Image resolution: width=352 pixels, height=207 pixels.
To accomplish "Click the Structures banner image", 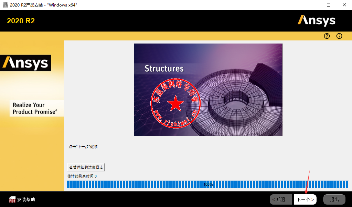I will [208, 90].
